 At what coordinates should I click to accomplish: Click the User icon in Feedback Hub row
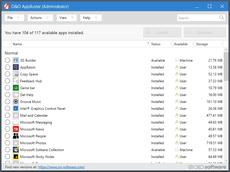pos(177,81)
